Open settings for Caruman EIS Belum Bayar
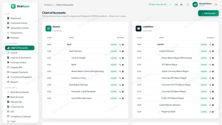Image resolution: width=222 pixels, height=125 pixels. (x=213, y=92)
